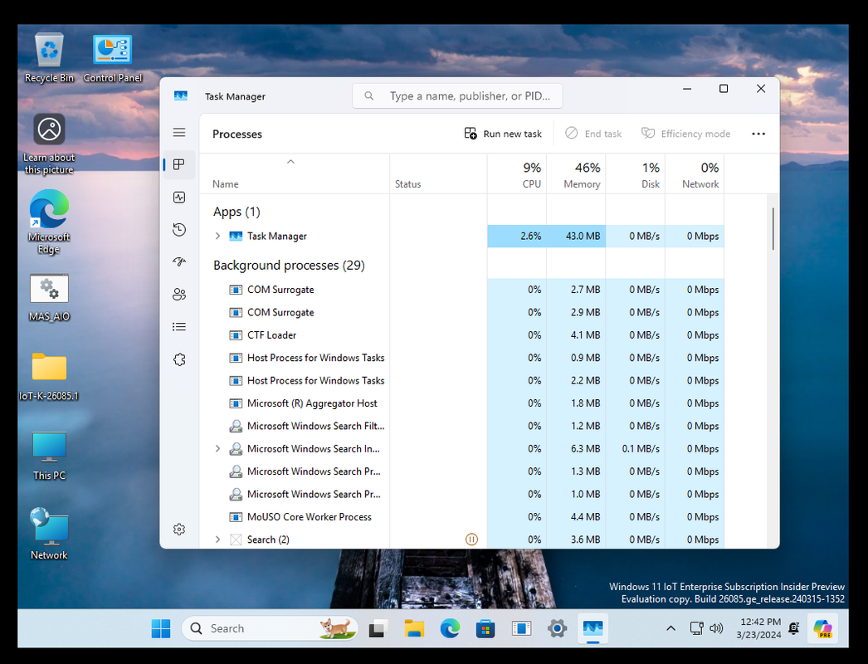Click the Windows Start button on taskbar
The image size is (868, 664).
click(161, 628)
